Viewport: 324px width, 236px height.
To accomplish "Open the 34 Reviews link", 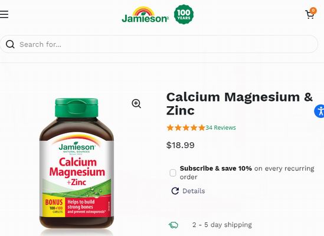I will (221, 127).
